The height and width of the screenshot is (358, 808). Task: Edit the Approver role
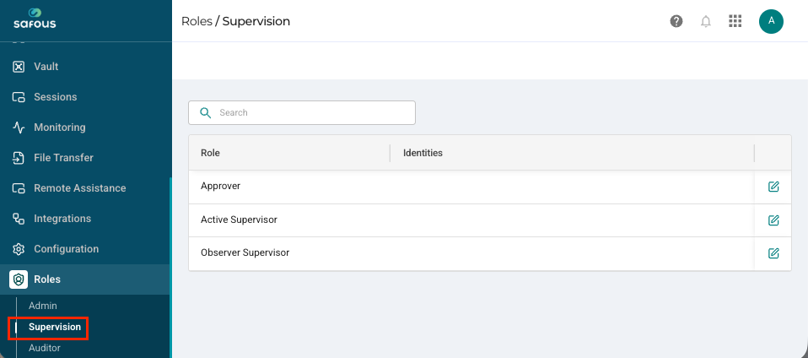773,187
